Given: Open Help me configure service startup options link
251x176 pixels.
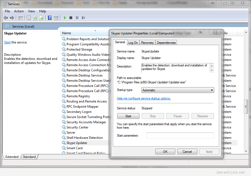Looking at the screenshot, I should pyautogui.click(x=144, y=98).
